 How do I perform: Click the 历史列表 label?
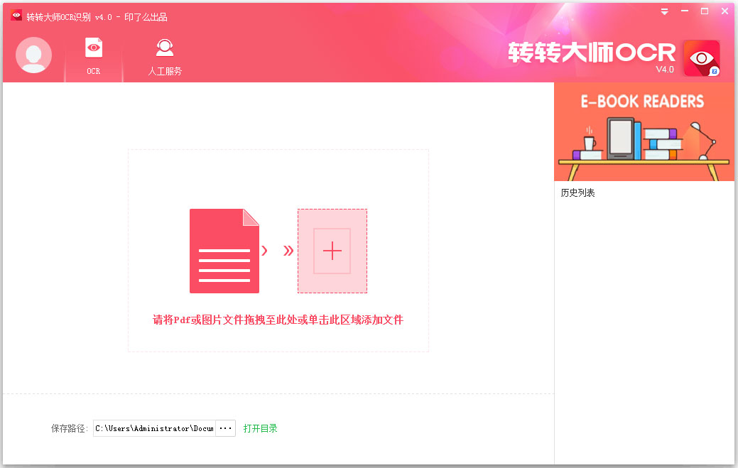577,193
